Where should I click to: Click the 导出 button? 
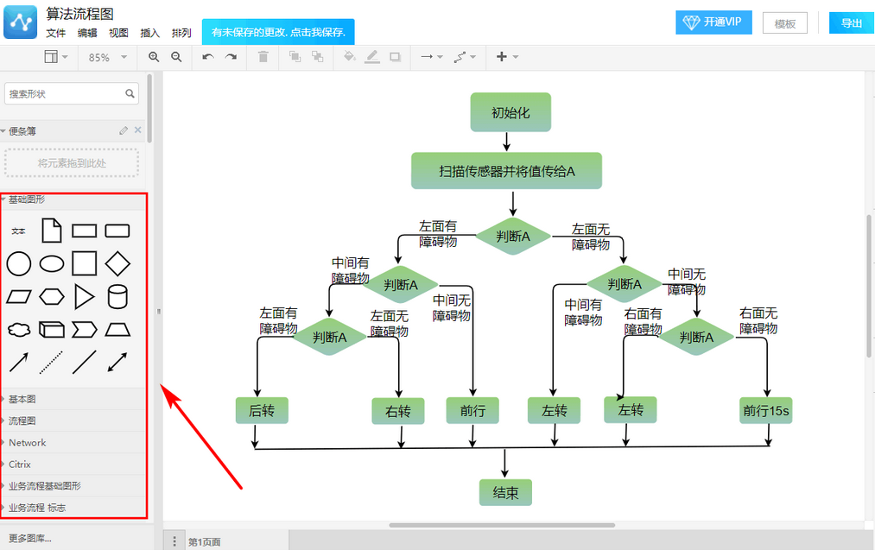tap(851, 22)
